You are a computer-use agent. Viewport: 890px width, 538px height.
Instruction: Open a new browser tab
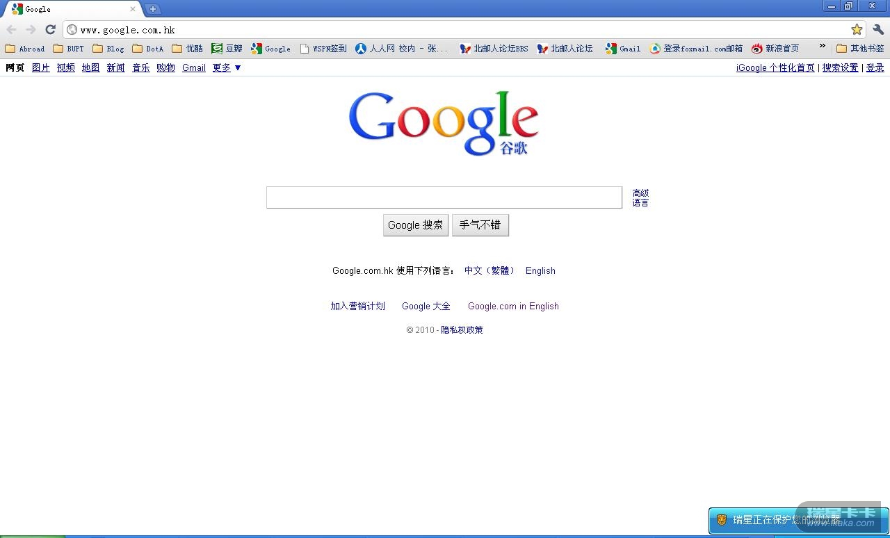[153, 9]
